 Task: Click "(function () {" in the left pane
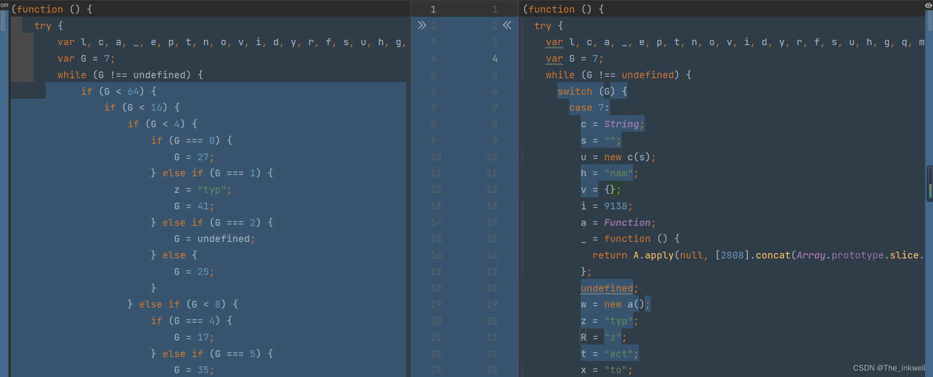(x=52, y=9)
